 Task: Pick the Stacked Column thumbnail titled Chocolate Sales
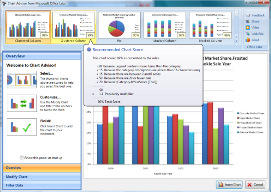pos(165,27)
